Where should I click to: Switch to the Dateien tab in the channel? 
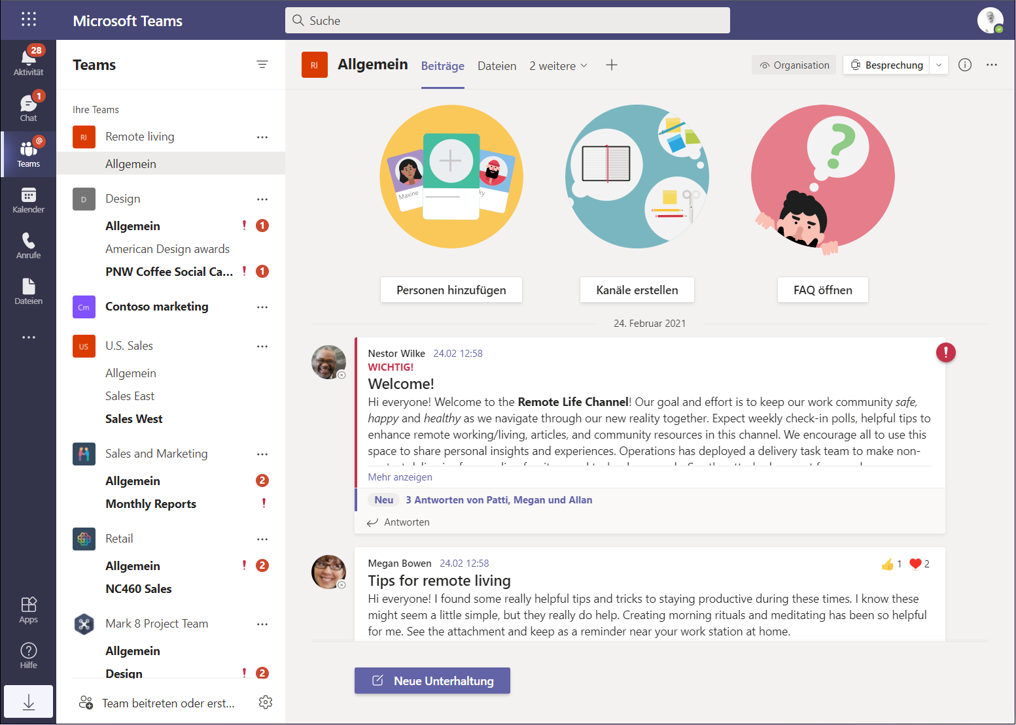point(497,65)
